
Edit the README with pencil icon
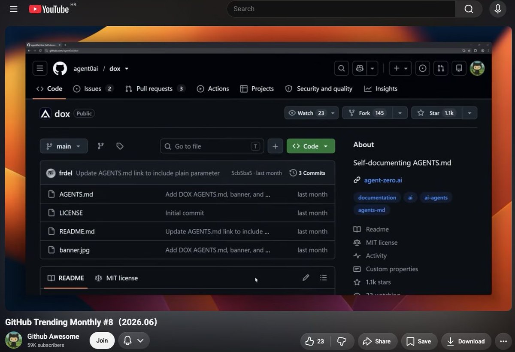click(x=306, y=278)
